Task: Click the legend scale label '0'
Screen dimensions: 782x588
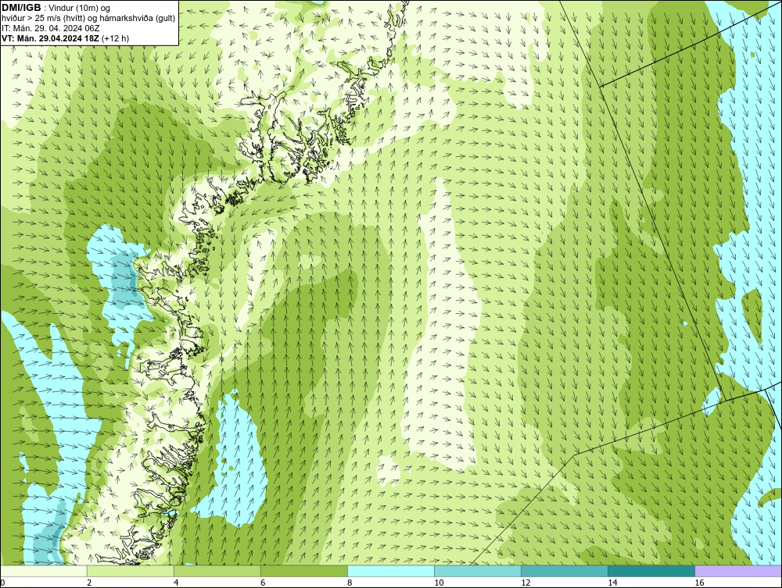Action: pos(2,583)
